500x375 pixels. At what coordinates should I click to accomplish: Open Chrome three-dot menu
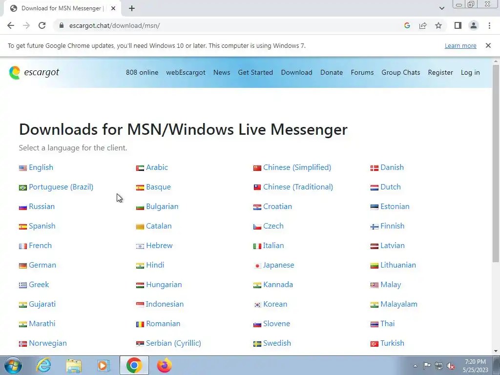489,25
